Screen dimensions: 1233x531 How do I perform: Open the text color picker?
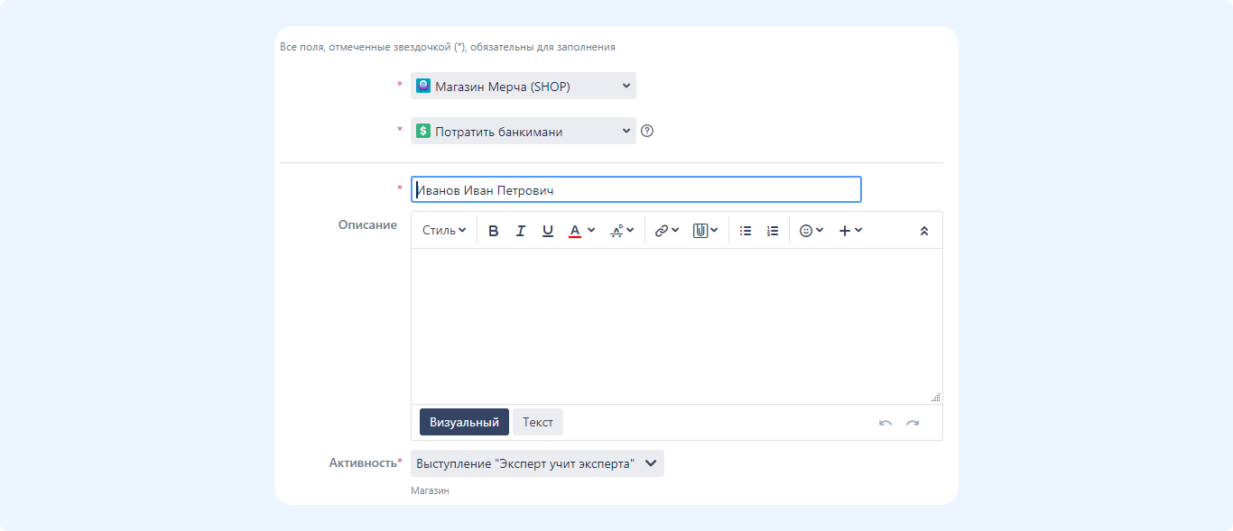coord(581,231)
